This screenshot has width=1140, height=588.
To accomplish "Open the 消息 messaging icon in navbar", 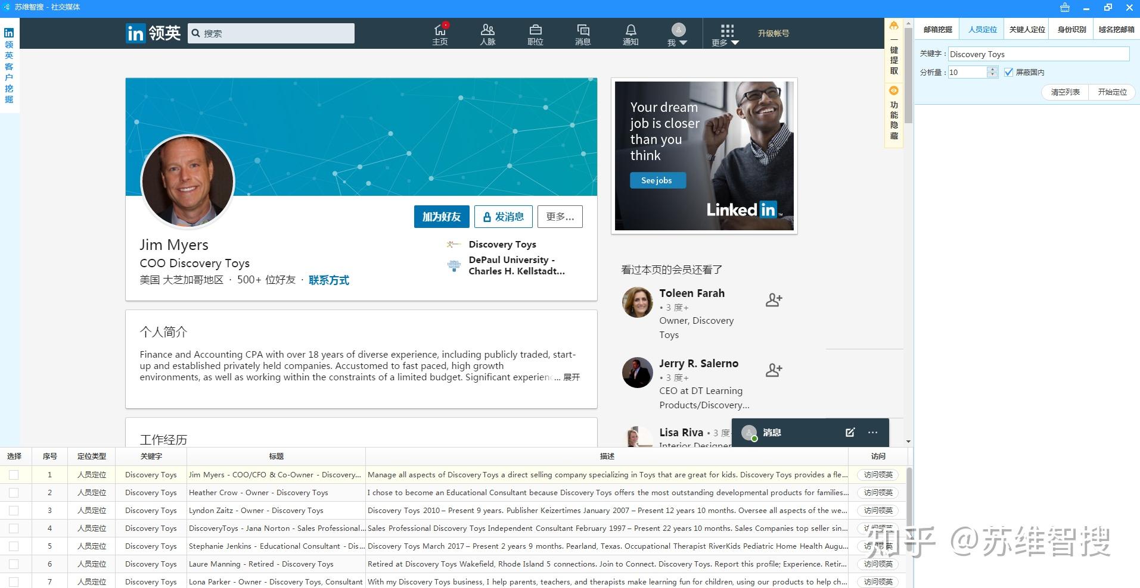I will click(x=583, y=34).
